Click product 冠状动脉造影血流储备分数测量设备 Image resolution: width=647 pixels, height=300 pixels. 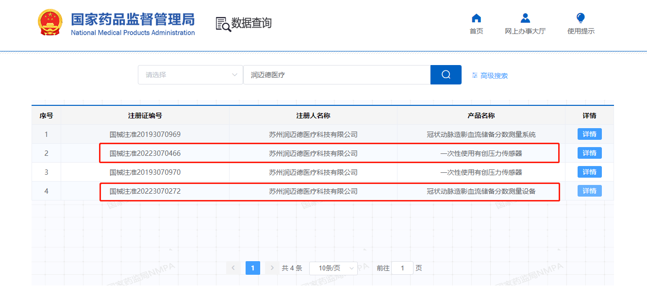481,191
